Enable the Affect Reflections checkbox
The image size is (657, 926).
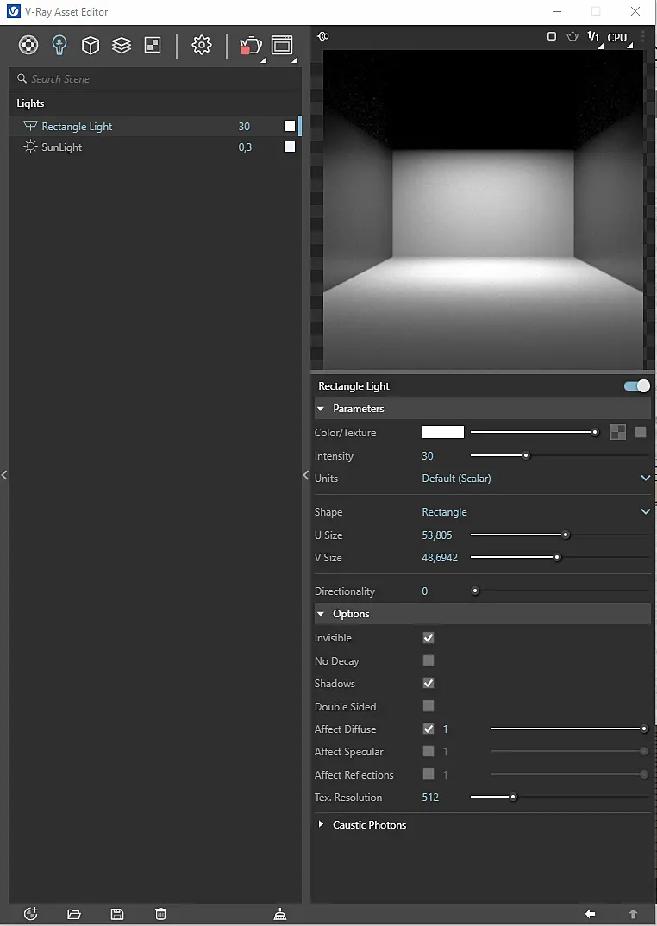click(x=429, y=774)
